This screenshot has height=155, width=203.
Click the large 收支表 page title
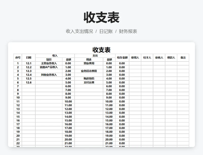pos(101,18)
